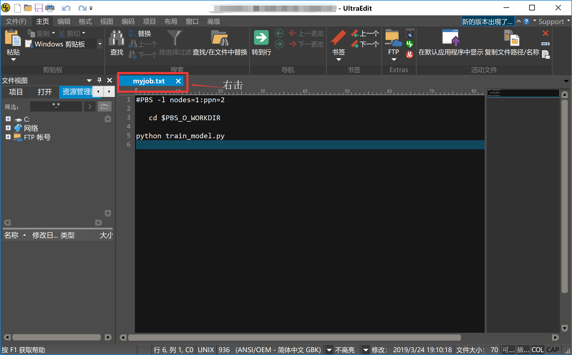This screenshot has width=572, height=355.
Task: Open the Windows 剪贴板 dropdown
Action: pos(100,44)
